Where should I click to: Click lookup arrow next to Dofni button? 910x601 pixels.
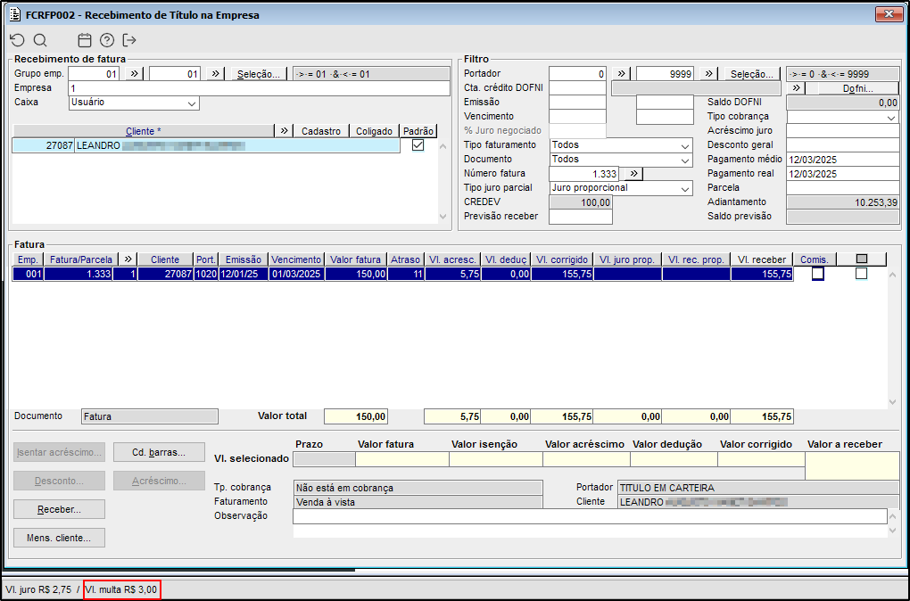(796, 88)
